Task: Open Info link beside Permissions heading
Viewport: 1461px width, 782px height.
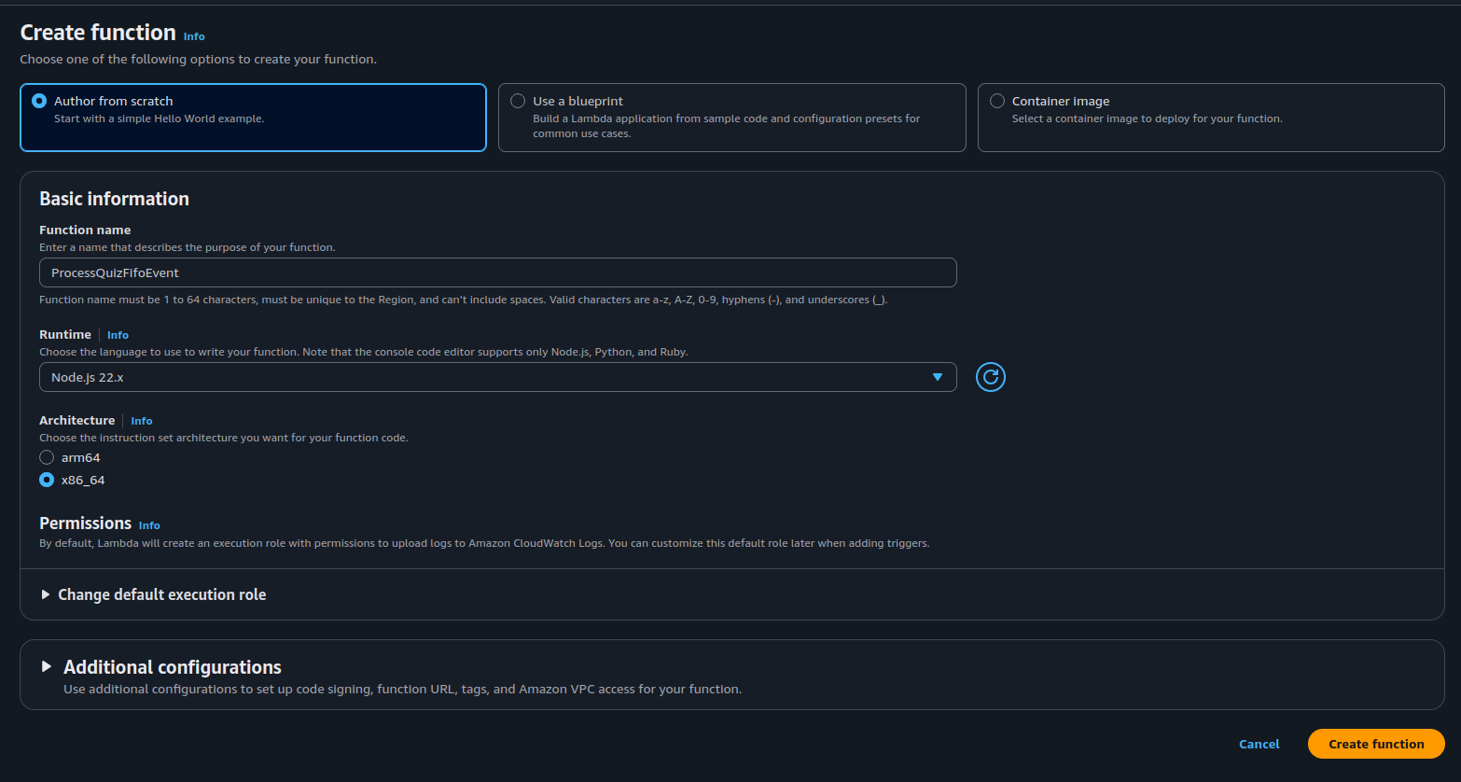Action: pos(149,525)
